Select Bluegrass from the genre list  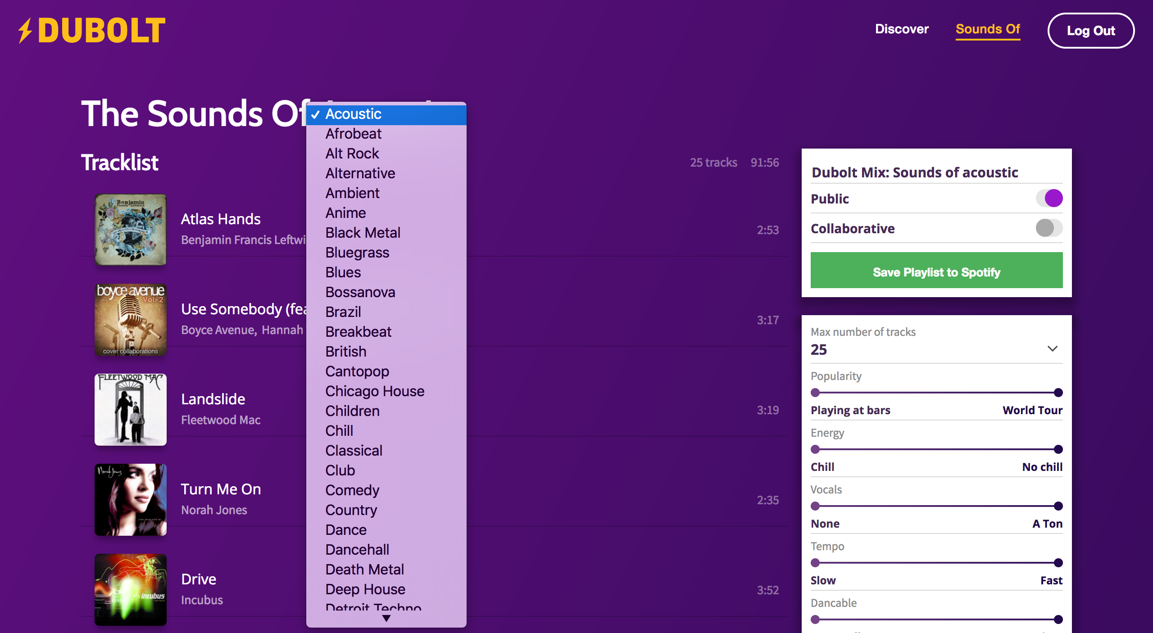(x=357, y=253)
